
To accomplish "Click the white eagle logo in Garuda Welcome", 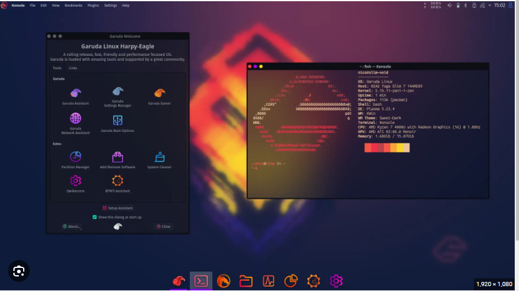I will tap(118, 226).
